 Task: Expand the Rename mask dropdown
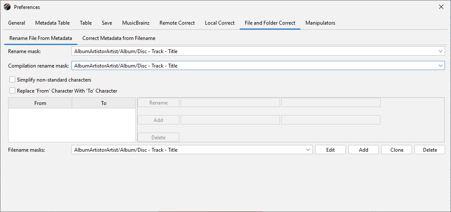(440, 51)
